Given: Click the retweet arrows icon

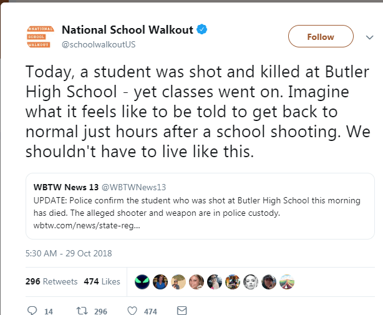Looking at the screenshot, I should (80, 310).
